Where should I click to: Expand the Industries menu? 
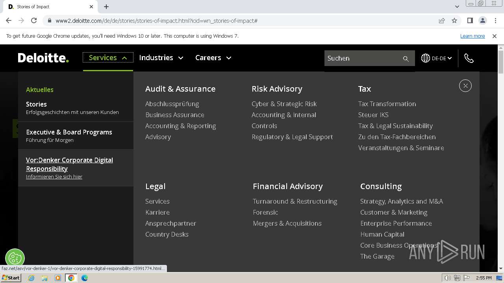161,57
